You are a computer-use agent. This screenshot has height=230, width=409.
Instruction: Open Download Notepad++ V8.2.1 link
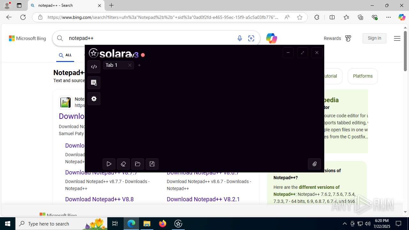point(203,199)
